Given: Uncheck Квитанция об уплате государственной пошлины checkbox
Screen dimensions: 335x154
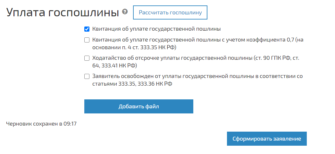Looking at the screenshot, I should pyautogui.click(x=87, y=29).
